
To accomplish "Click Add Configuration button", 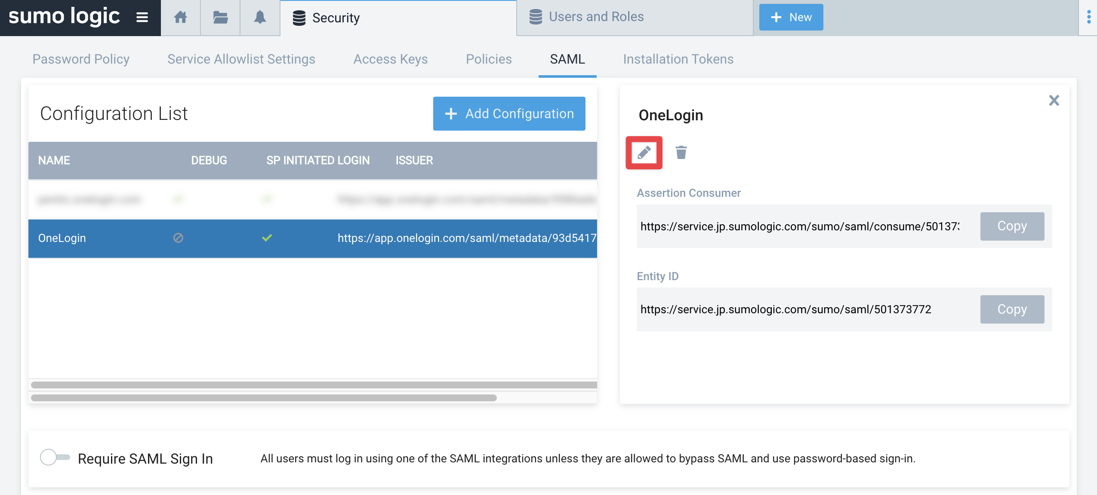I will (x=509, y=113).
